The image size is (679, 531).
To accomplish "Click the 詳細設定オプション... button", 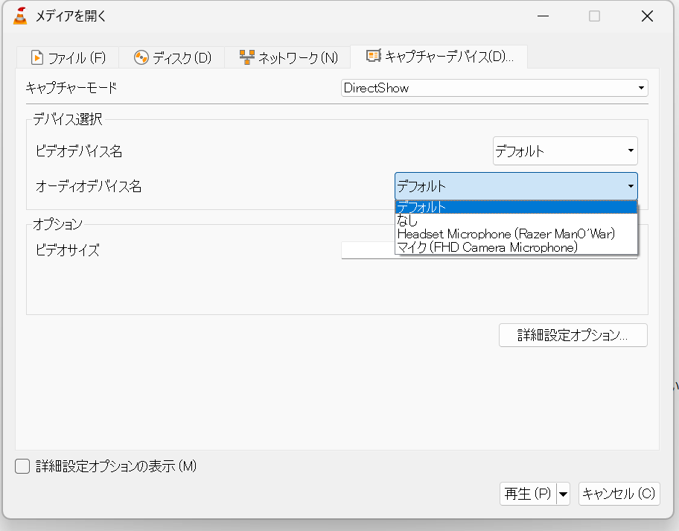I will pyautogui.click(x=573, y=335).
